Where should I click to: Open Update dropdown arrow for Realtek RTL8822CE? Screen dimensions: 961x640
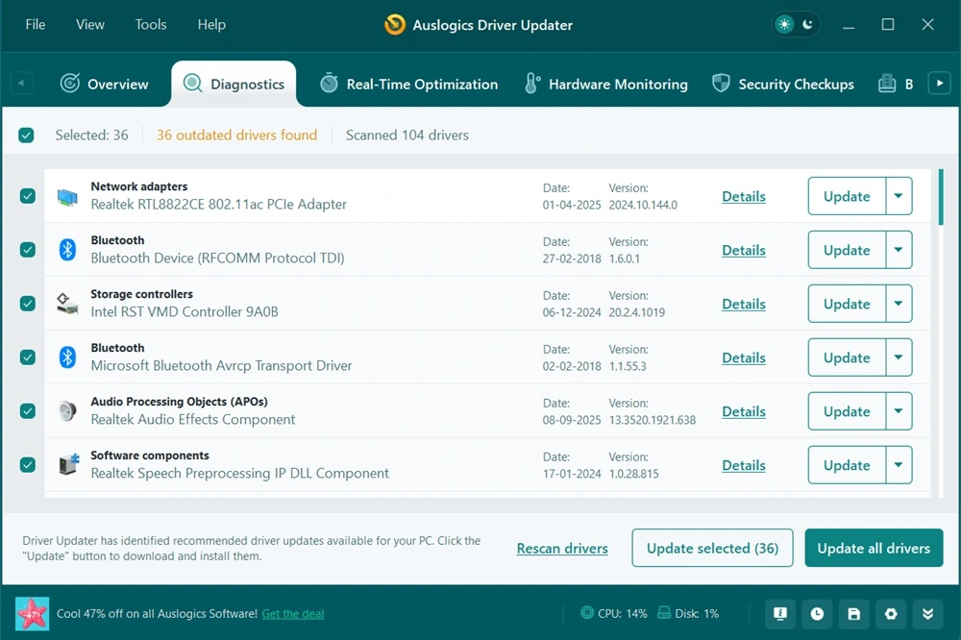tap(899, 196)
